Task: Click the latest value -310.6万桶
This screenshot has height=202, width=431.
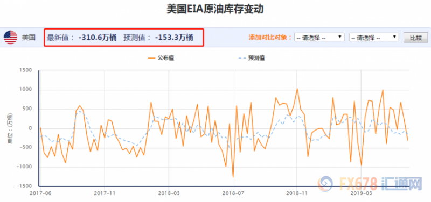Action: tap(98, 38)
